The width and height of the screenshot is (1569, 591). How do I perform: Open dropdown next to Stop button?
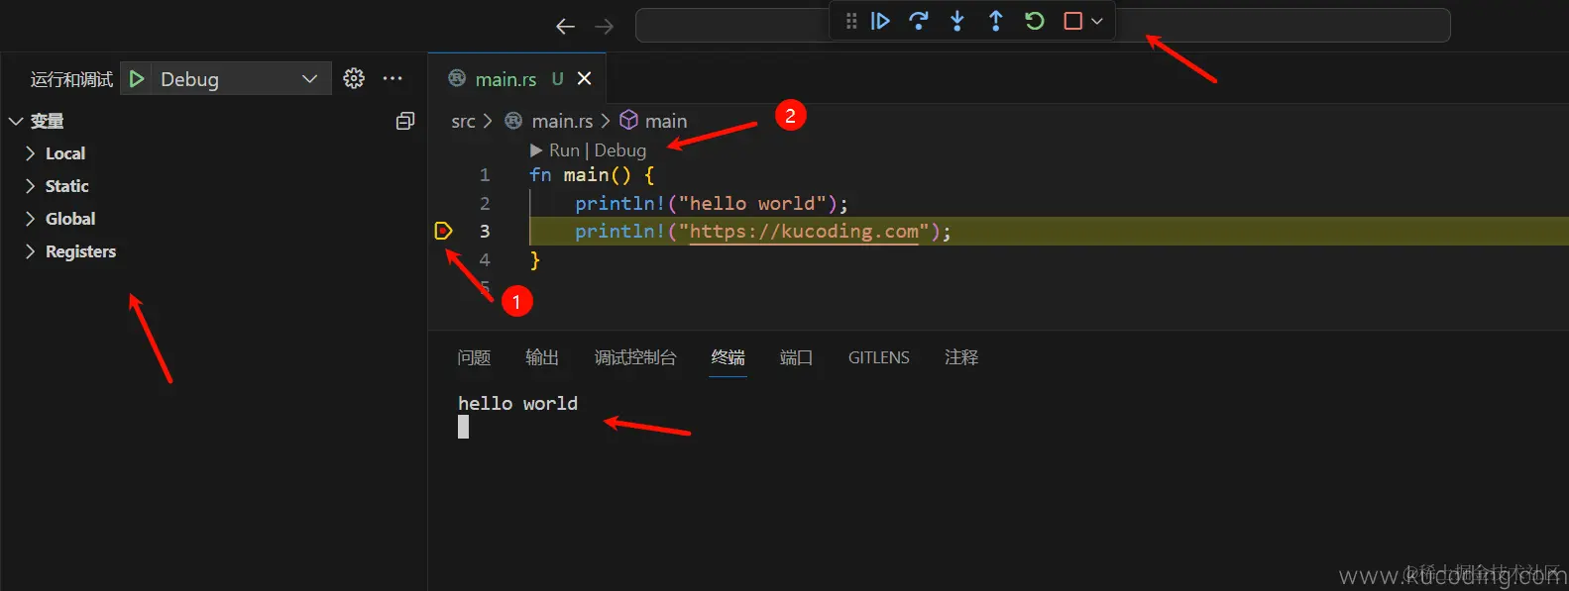[x=1097, y=21]
